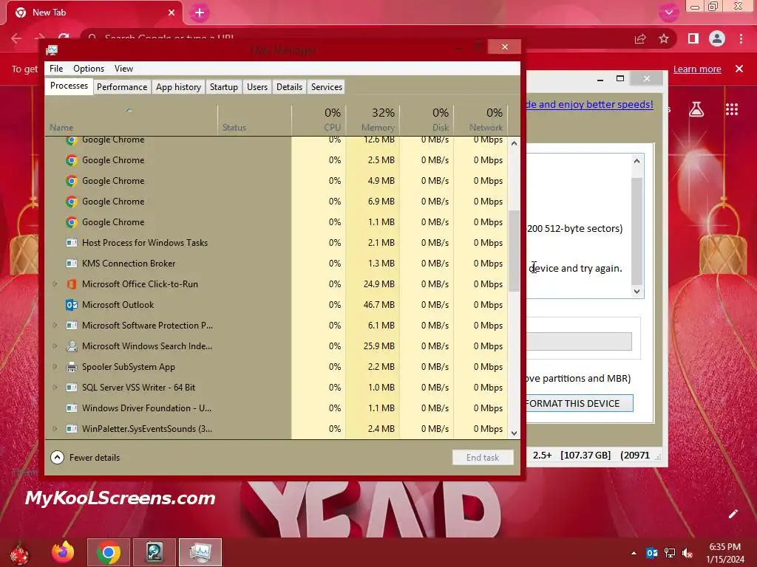Click the 25.9 MB memory value

378,346
